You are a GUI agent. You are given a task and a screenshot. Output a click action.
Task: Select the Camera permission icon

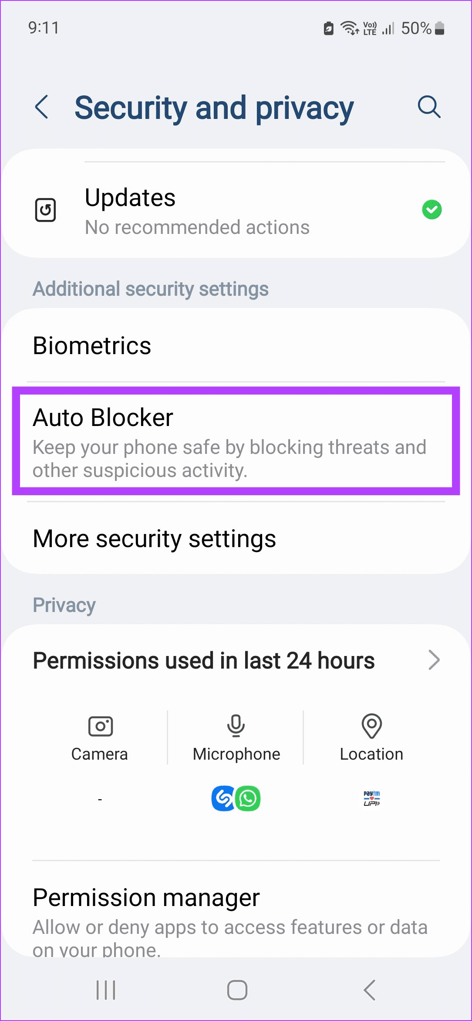(x=99, y=726)
